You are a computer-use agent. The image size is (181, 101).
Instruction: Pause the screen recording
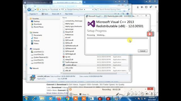coord(74,94)
